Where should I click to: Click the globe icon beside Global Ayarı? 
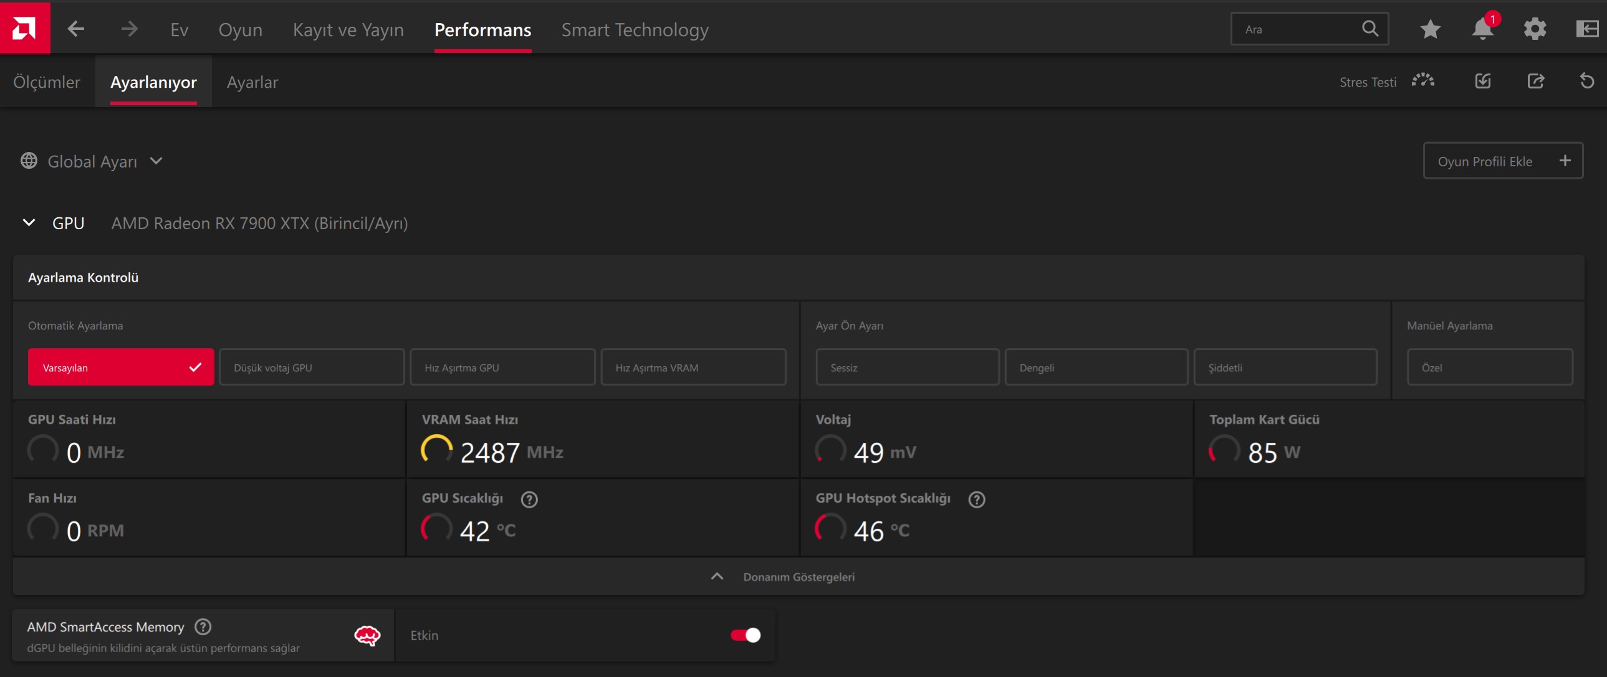pyautogui.click(x=29, y=161)
